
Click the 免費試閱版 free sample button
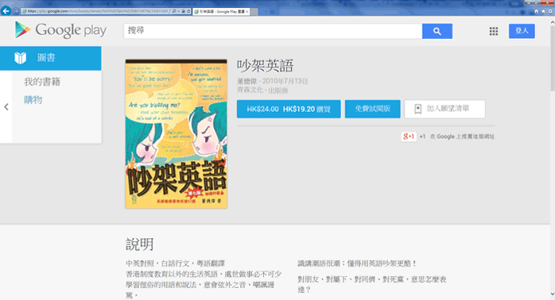(373, 109)
